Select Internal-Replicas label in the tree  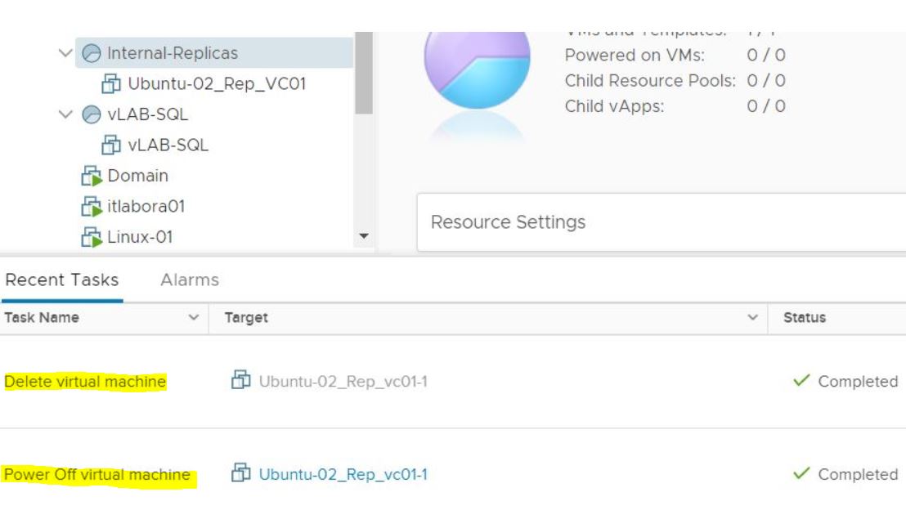[x=173, y=53]
